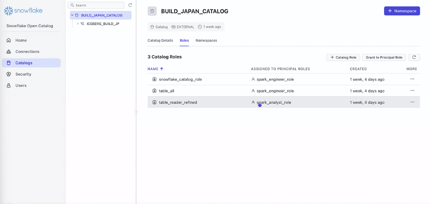This screenshot has height=204, width=430.
Task: Click the Users person icon
Action: coord(9,86)
